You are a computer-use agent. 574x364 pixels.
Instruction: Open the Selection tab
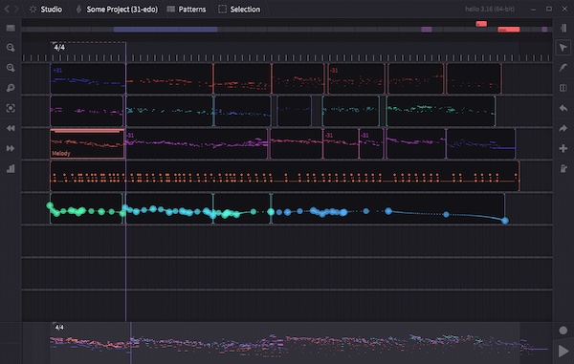pos(239,10)
